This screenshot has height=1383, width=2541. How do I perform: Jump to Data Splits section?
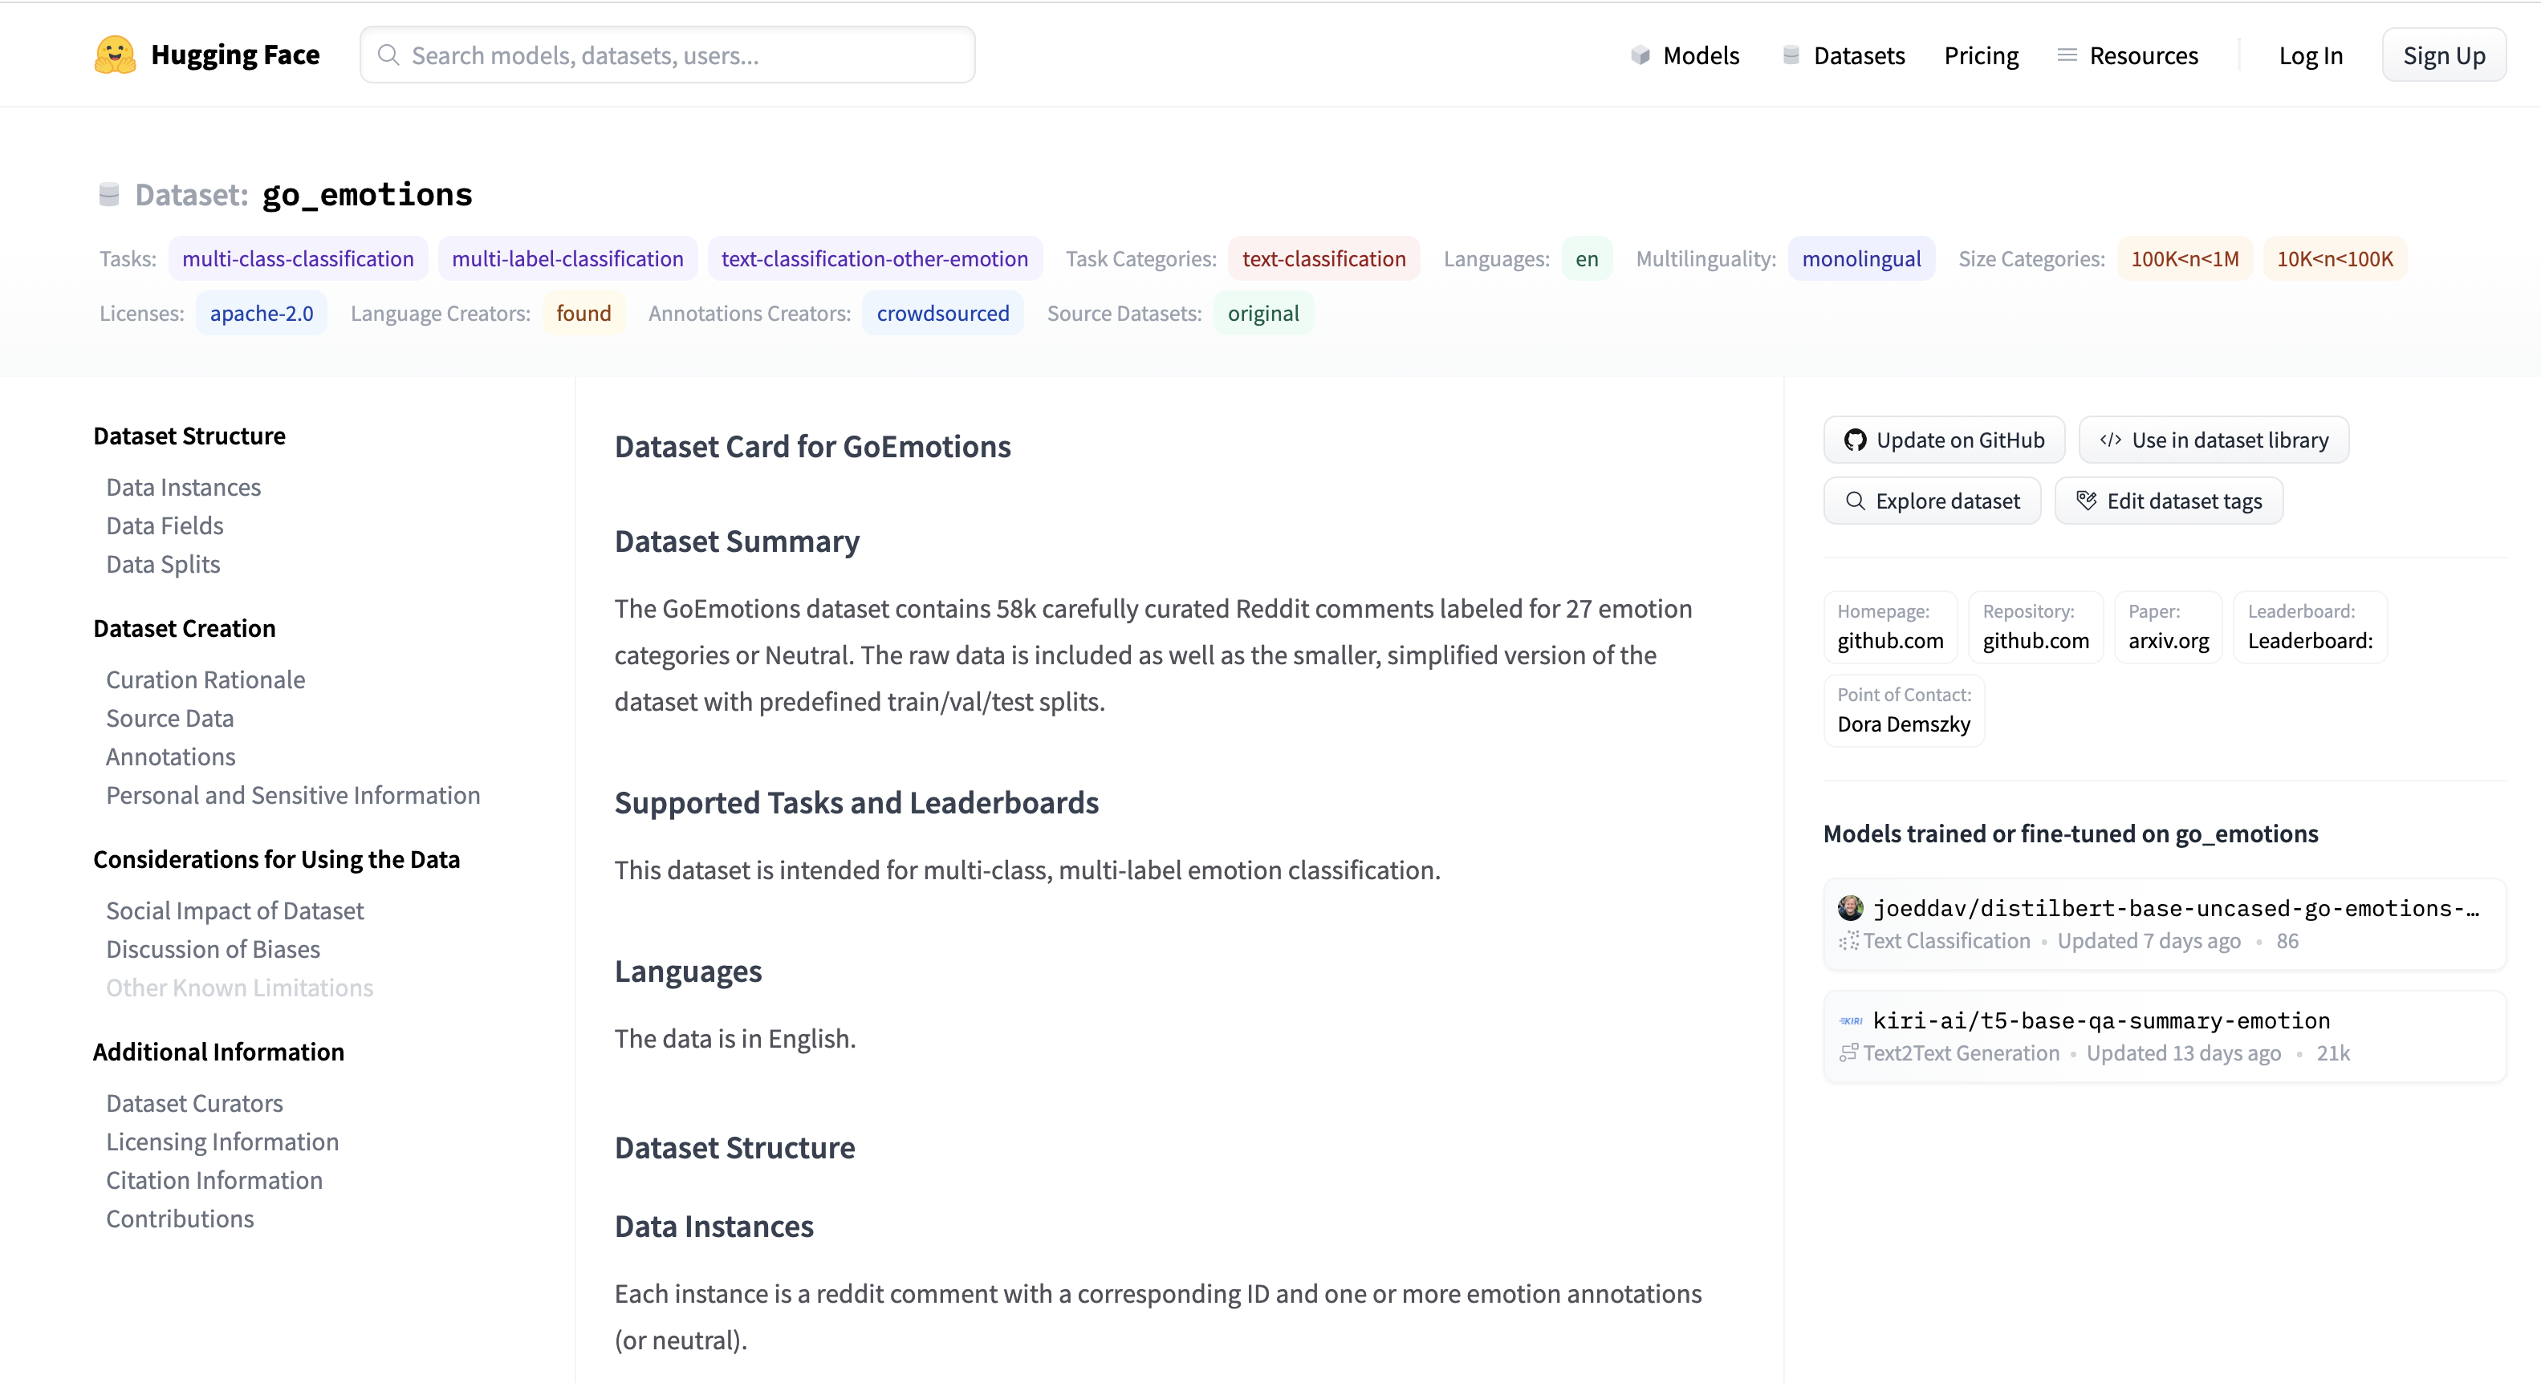click(x=163, y=564)
